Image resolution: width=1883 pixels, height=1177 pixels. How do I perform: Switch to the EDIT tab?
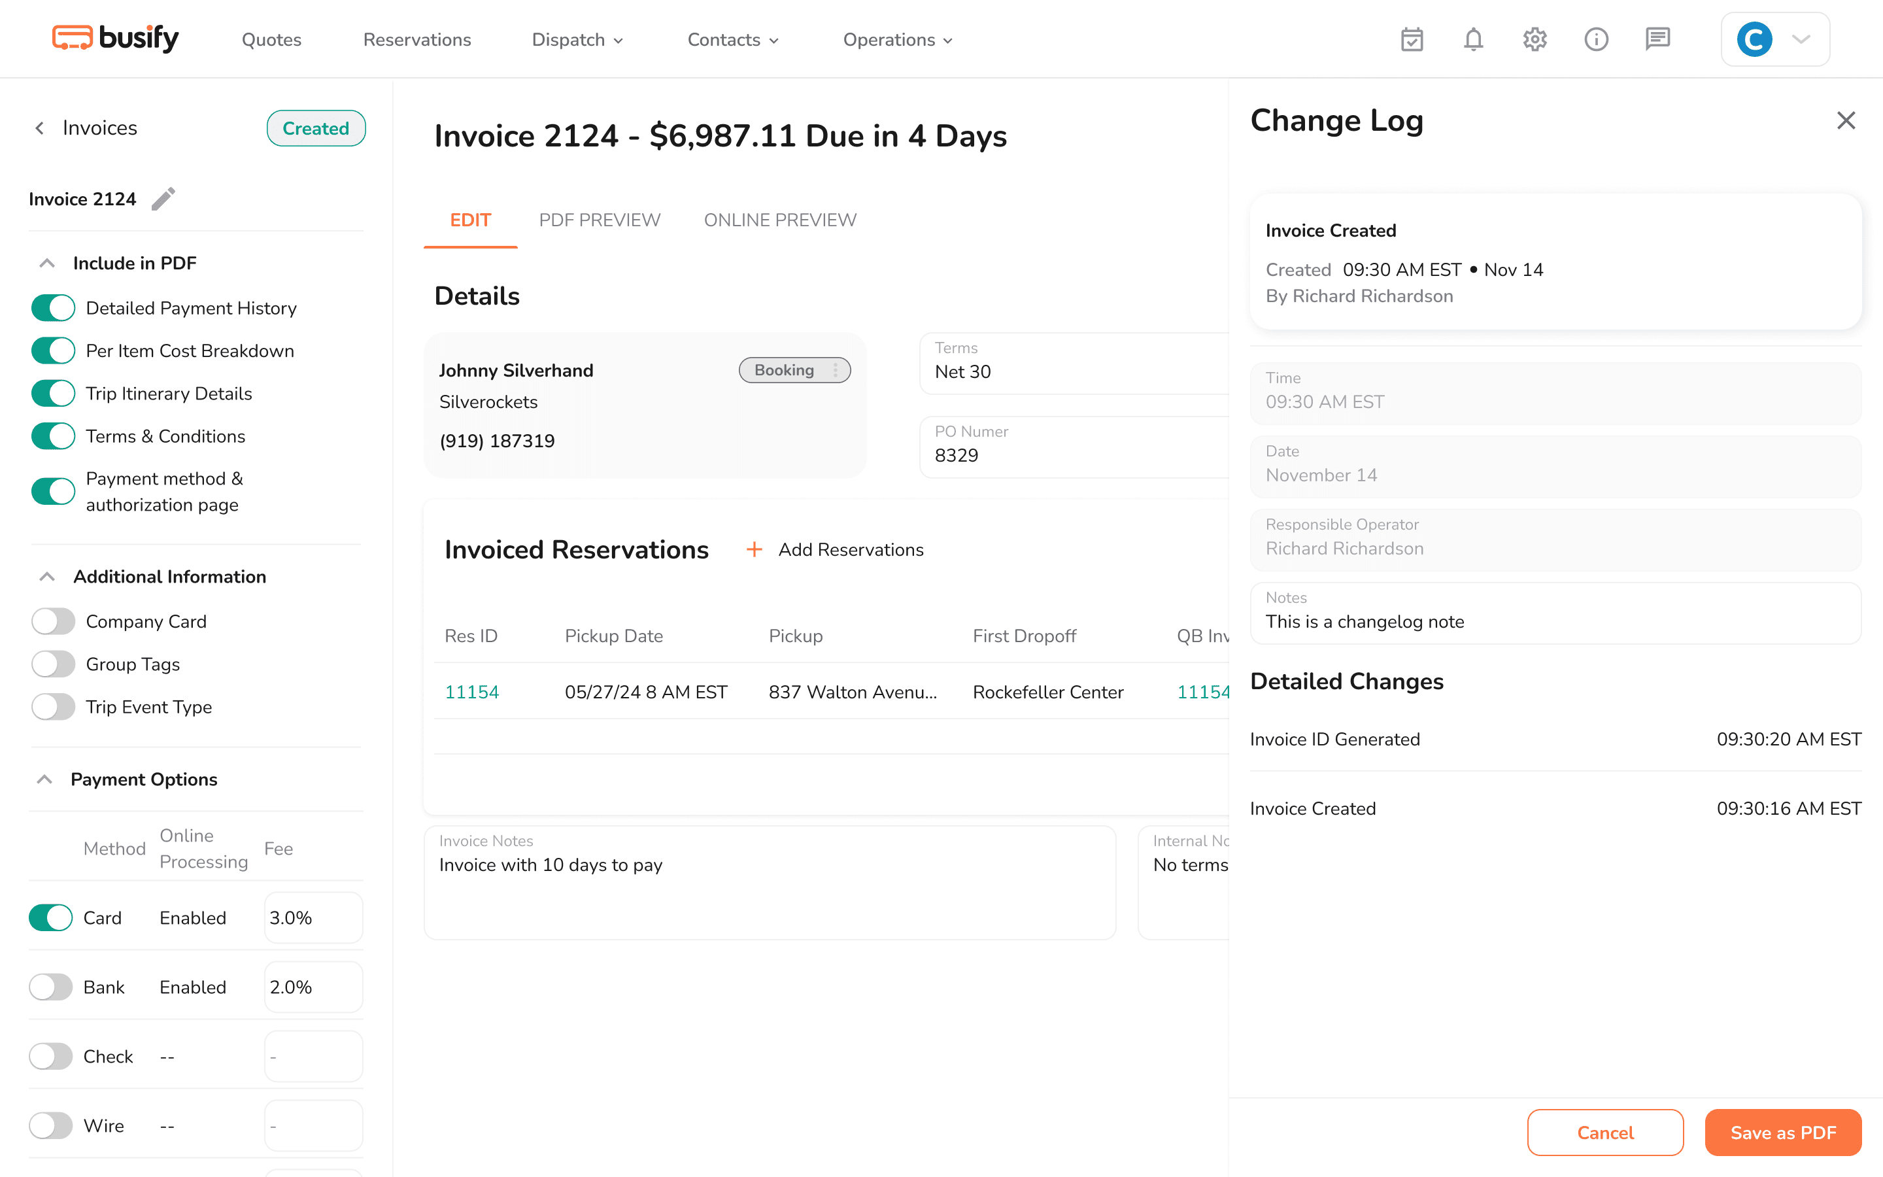coord(471,220)
